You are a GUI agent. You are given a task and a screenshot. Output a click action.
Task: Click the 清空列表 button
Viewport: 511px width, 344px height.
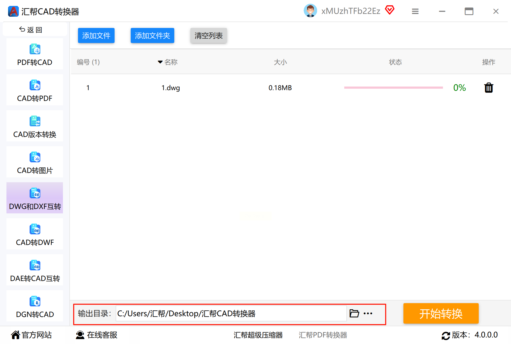tap(209, 35)
